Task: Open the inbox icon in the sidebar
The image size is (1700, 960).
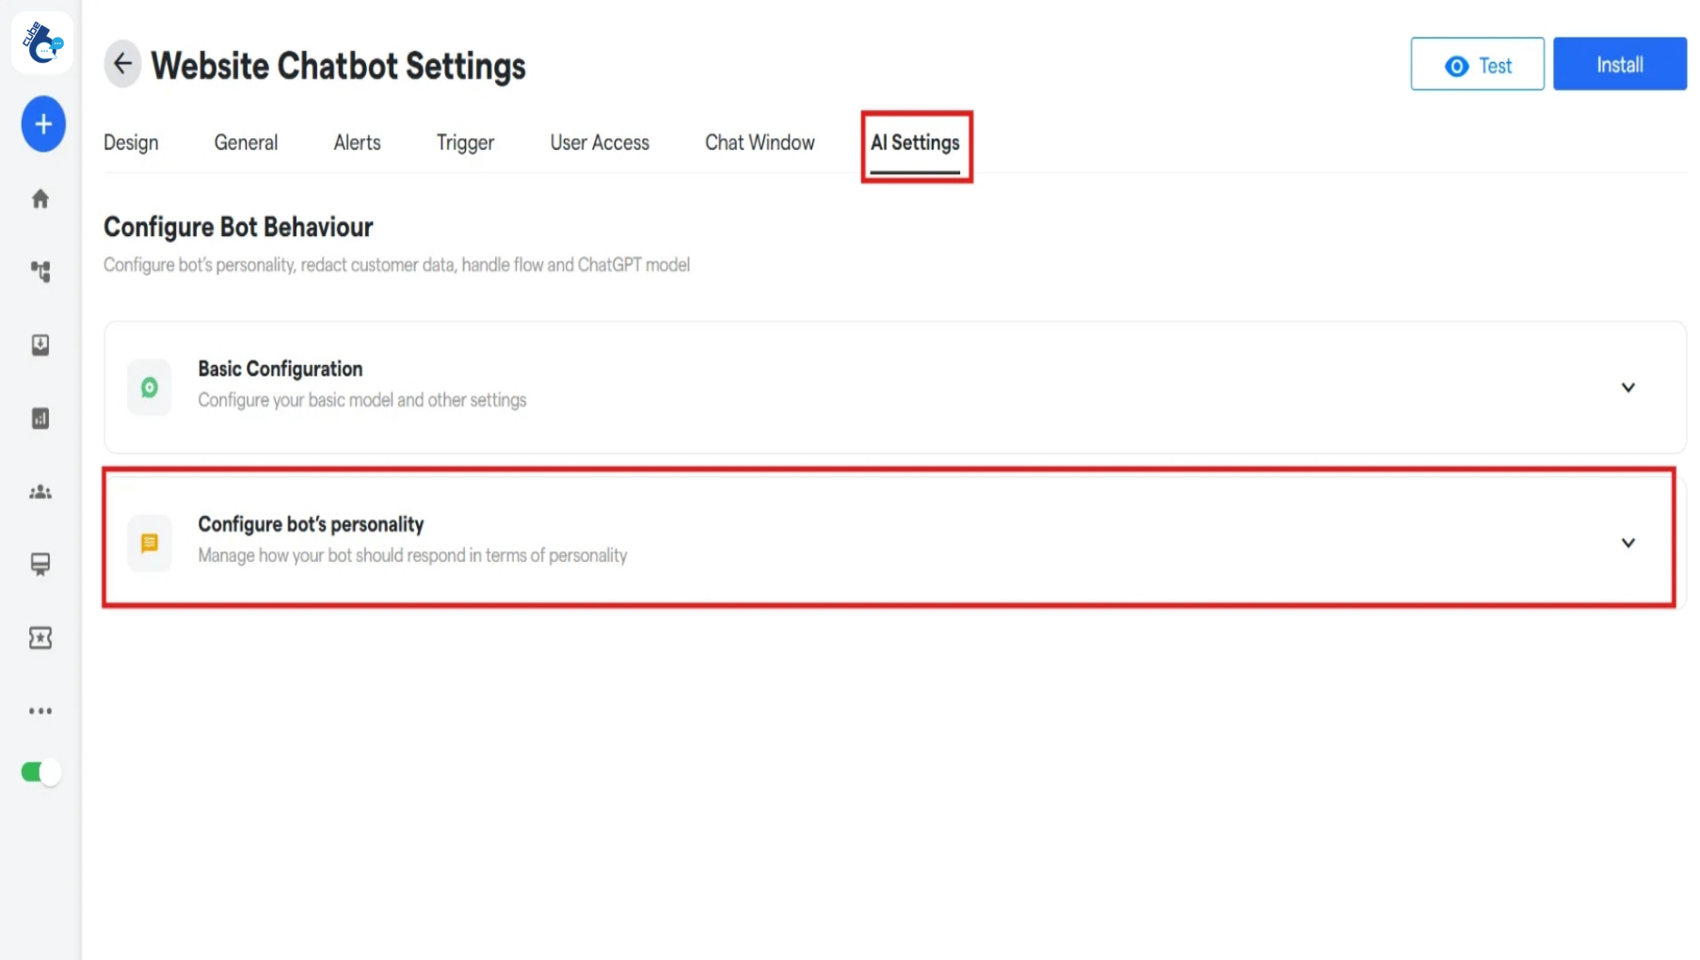Action: pos(40,345)
